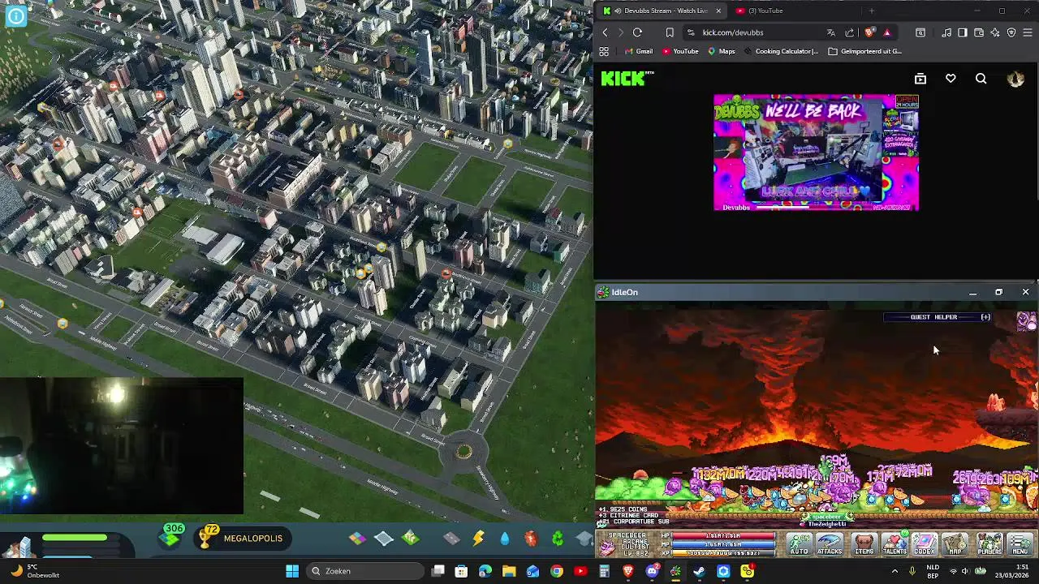Open the Garbage recycling menu in Cities Skylines
The image size is (1039, 584).
(x=558, y=539)
